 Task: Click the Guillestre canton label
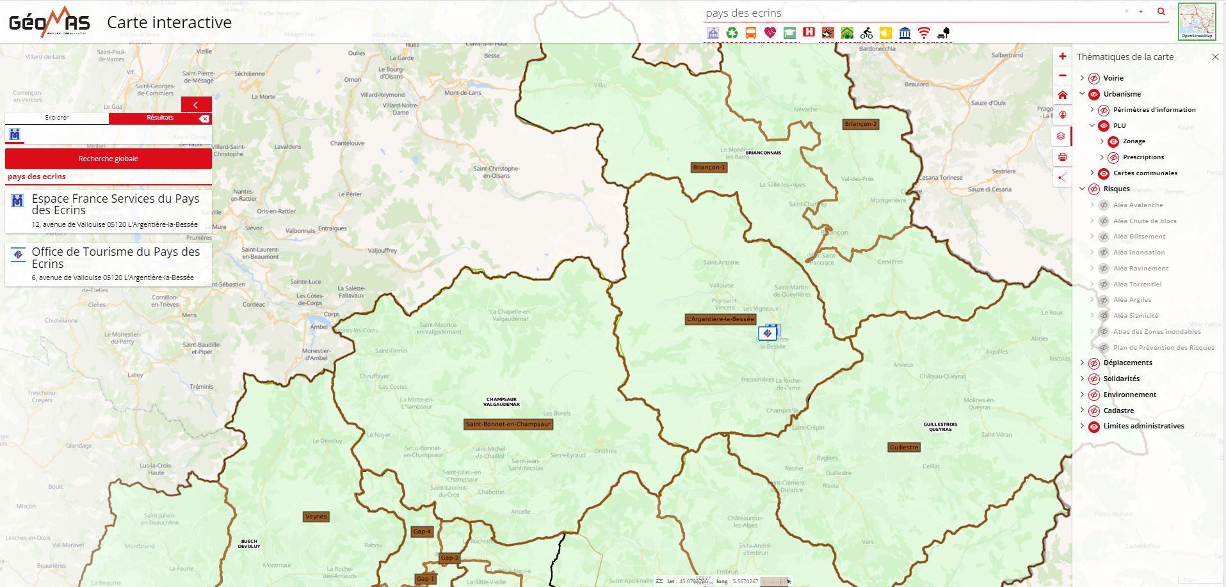click(x=904, y=448)
